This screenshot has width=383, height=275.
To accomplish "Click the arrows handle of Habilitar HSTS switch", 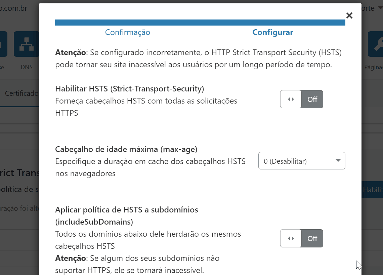I will click(291, 99).
